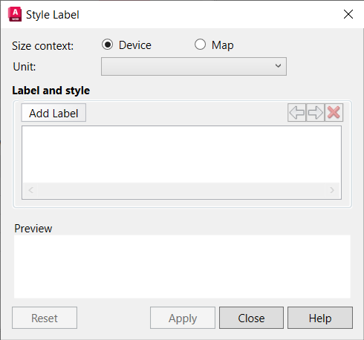Click the Style Label title bar text
The width and height of the screenshot is (364, 340).
[53, 15]
